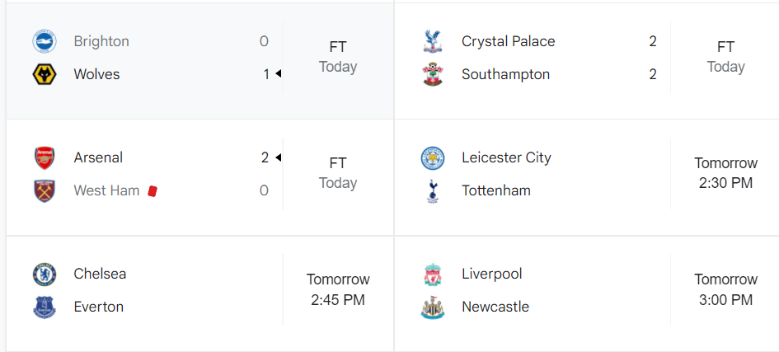Click the Arsenal club crest
Viewport: 779px width, 352px height.
pos(45,158)
